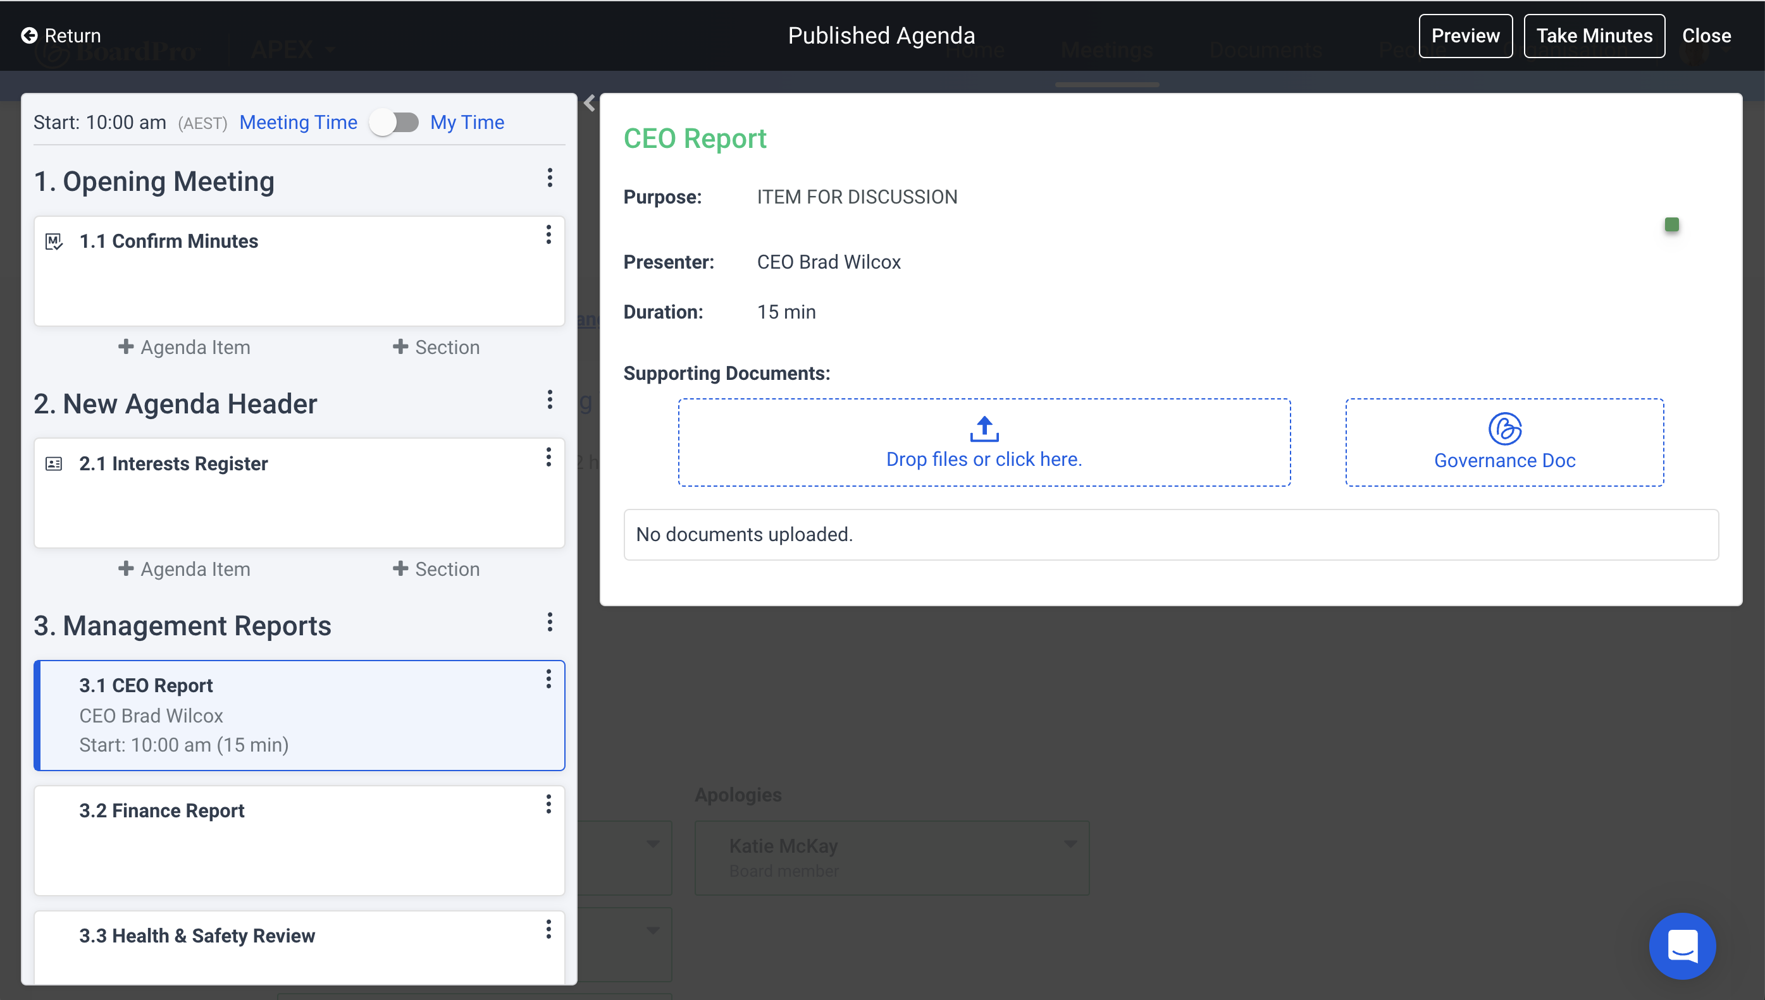The height and width of the screenshot is (1000, 1765).
Task: Open three-dot menu for Interests Register item
Action: coord(548,458)
